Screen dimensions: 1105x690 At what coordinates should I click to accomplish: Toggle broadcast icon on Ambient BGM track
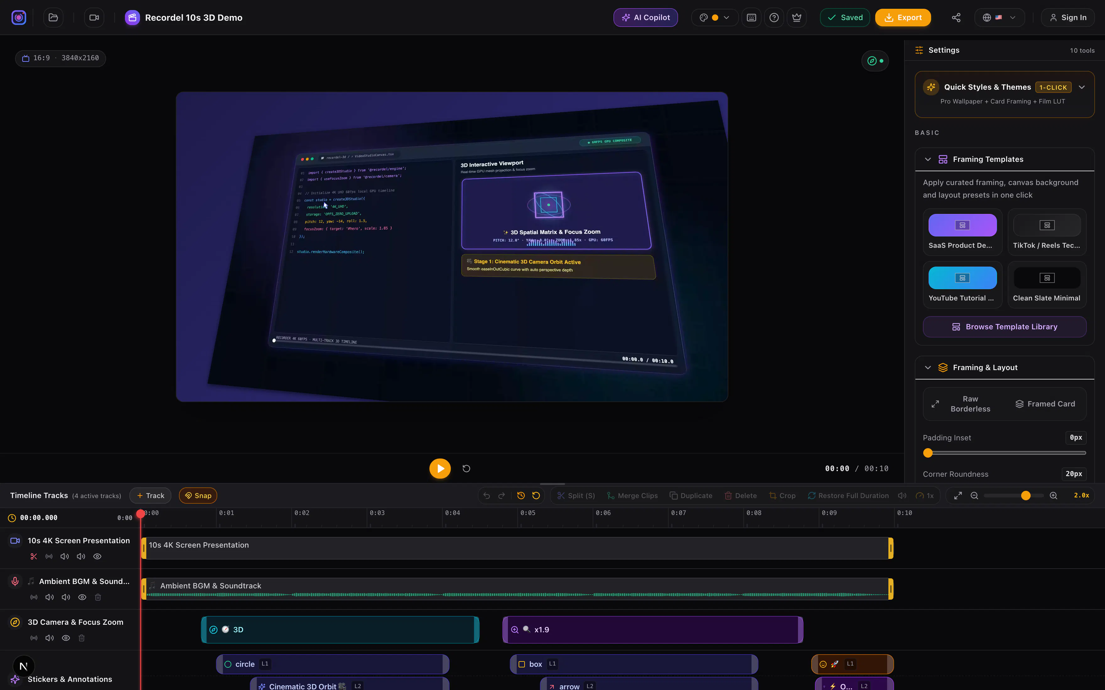[34, 597]
